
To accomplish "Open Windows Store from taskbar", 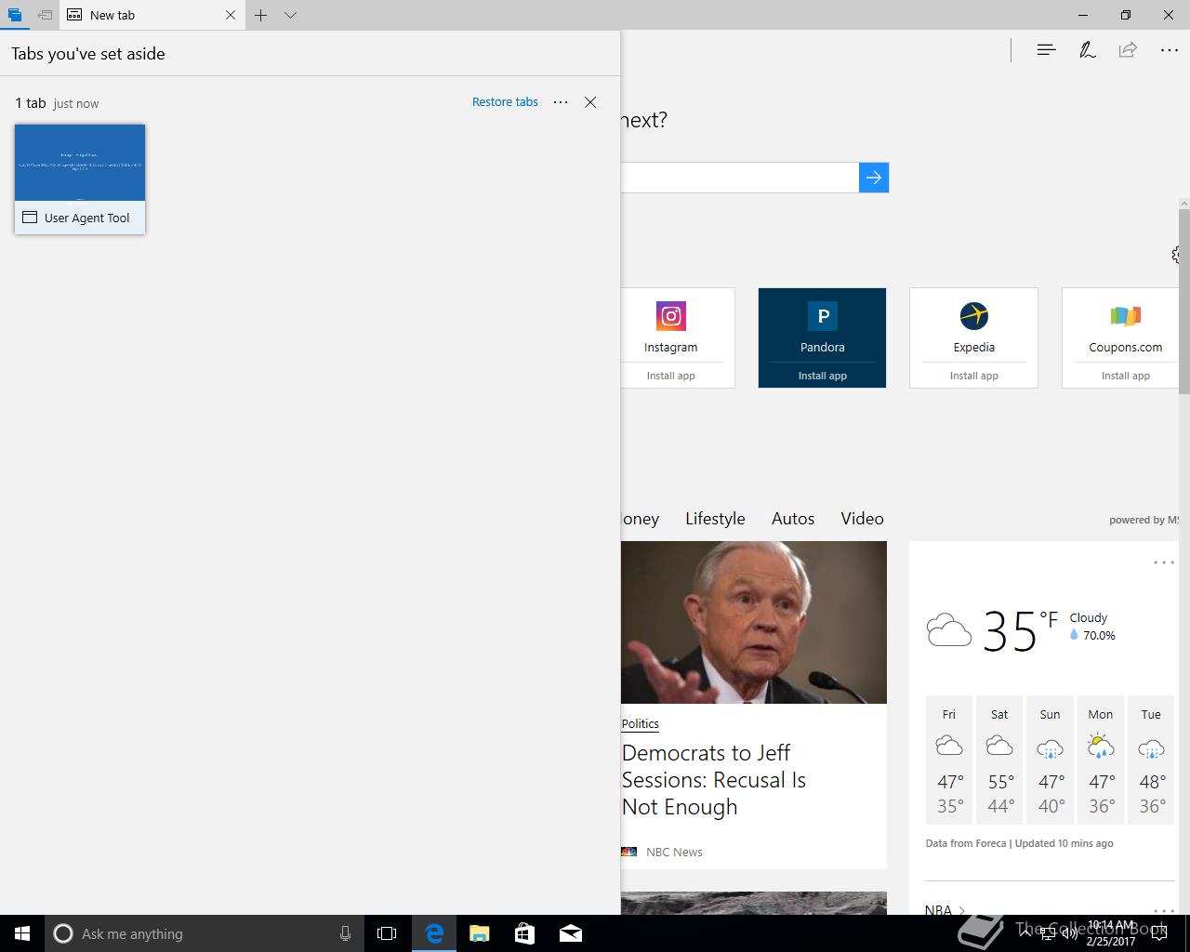I will point(524,933).
